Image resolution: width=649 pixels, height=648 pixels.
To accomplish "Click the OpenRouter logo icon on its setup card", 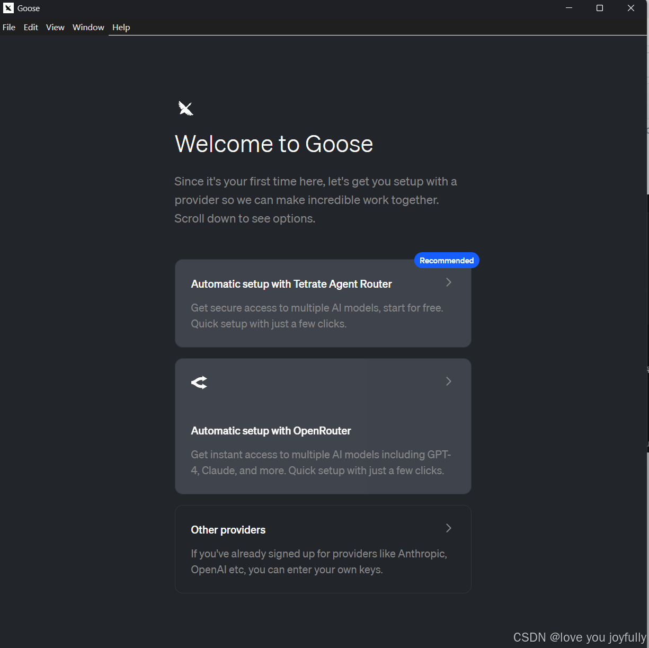I will (199, 382).
